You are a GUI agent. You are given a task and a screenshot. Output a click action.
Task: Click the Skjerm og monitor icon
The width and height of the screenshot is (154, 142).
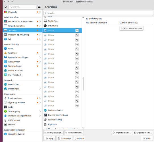(5, 103)
